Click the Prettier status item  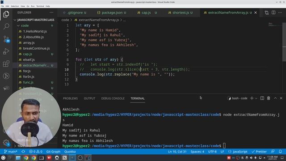259,152
